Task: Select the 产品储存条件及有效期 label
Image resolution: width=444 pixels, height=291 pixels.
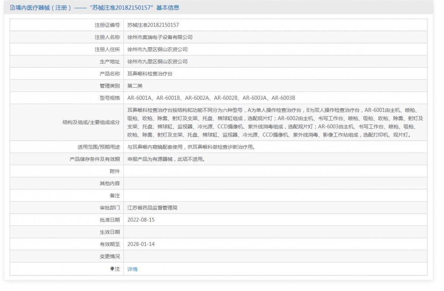Action: [95, 159]
